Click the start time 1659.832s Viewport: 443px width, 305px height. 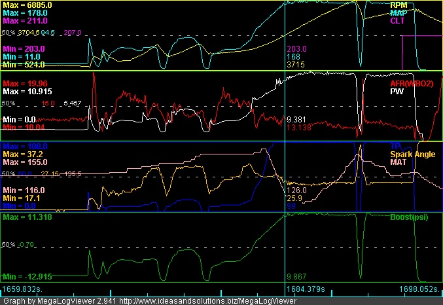click(22, 289)
